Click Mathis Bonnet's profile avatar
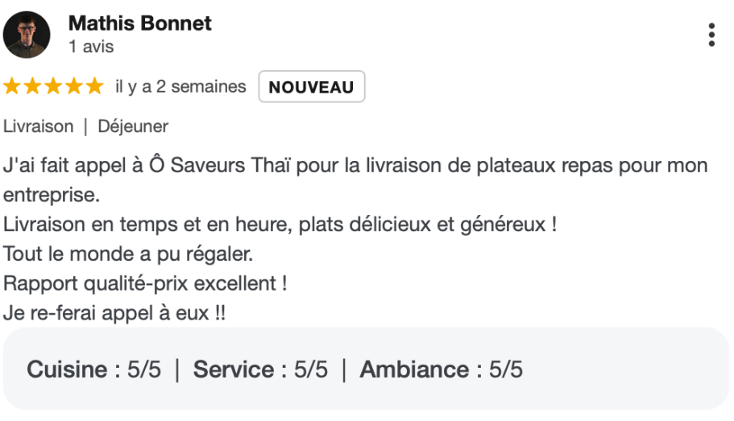 27,35
